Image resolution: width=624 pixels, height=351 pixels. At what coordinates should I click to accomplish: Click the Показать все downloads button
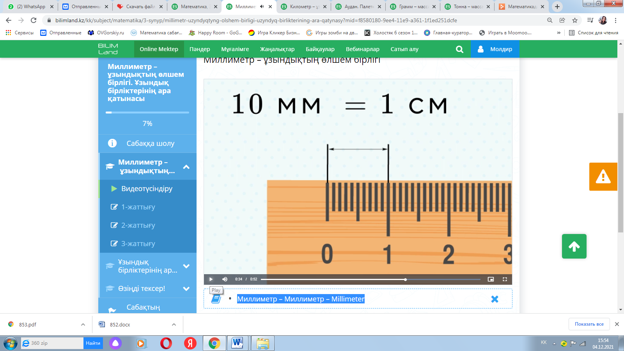589,324
